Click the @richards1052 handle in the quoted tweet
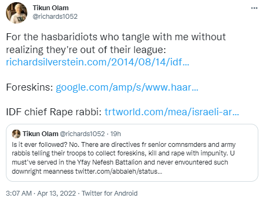Viewport: 261px width, 201px height. click(82, 134)
